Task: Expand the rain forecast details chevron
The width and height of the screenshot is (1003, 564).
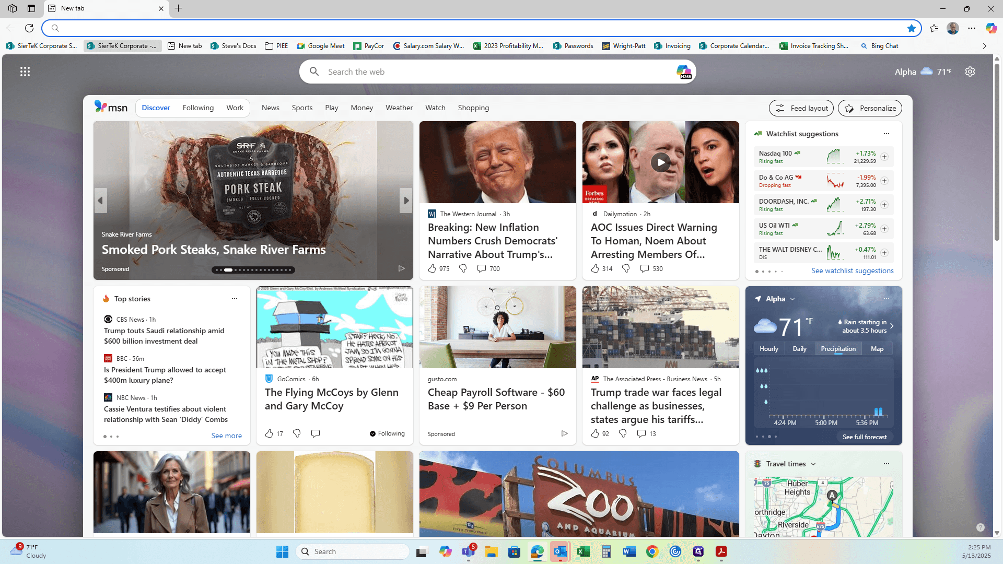Action: coord(892,326)
